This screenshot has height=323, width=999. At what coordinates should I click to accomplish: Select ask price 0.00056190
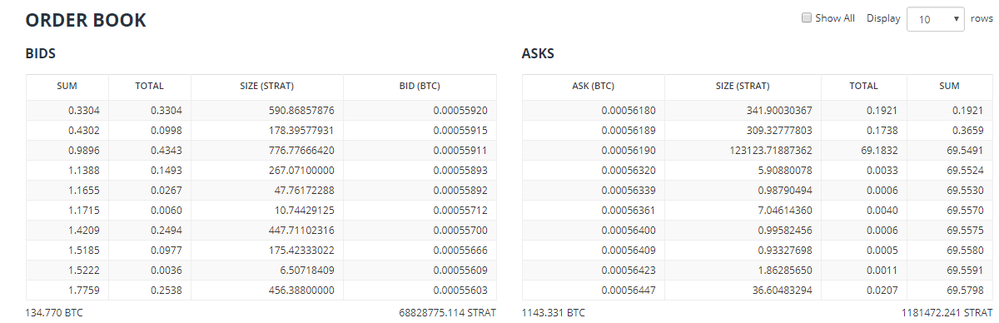point(629,151)
